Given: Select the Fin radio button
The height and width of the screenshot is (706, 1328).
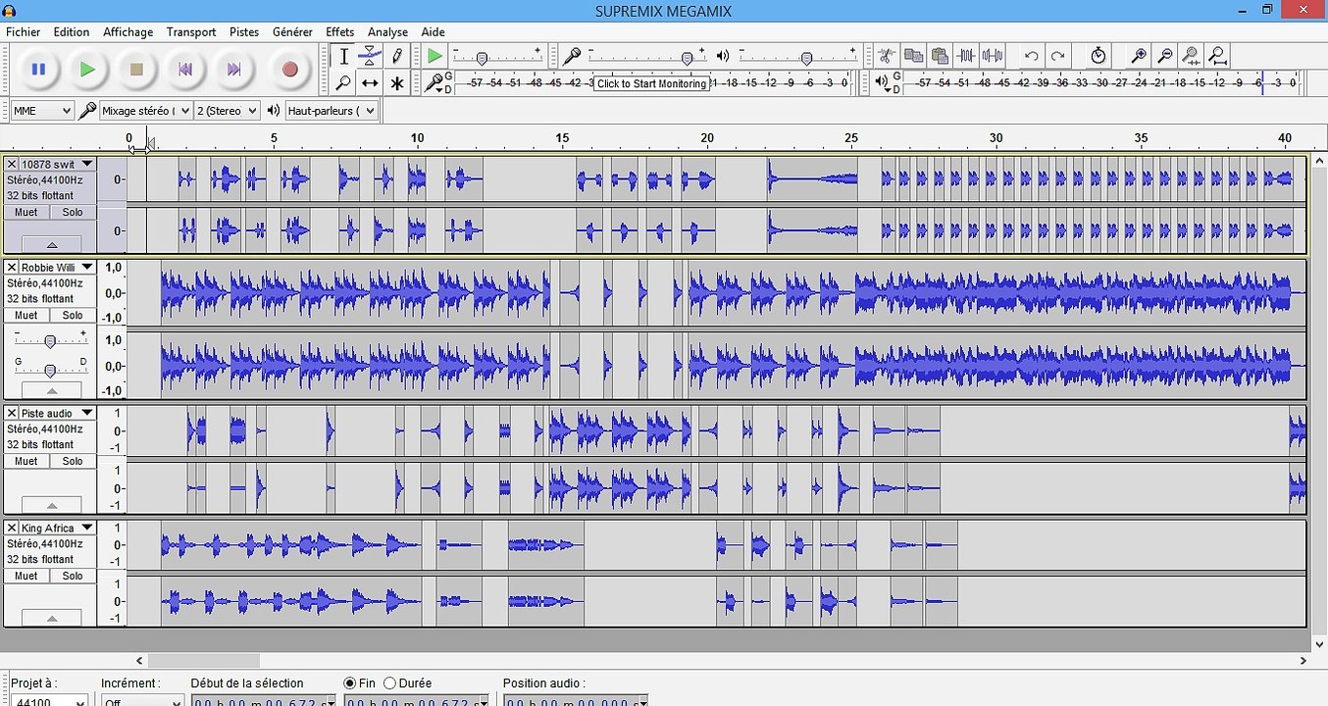Looking at the screenshot, I should pos(350,683).
